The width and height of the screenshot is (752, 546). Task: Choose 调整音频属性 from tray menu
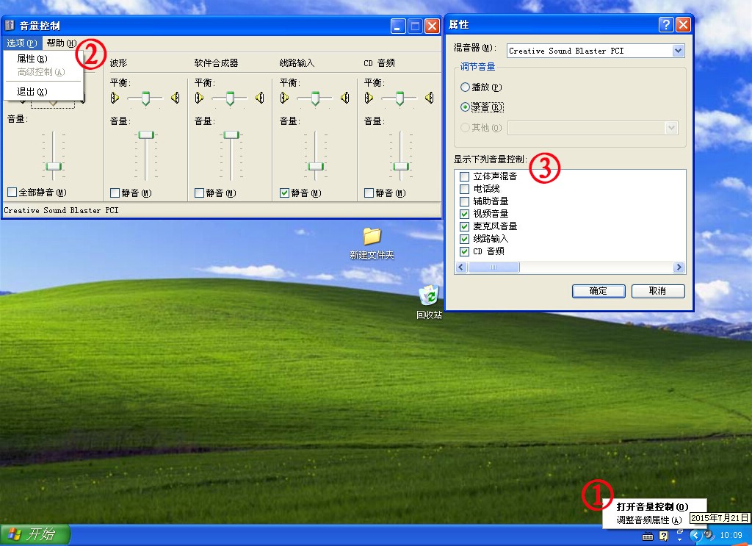(649, 520)
